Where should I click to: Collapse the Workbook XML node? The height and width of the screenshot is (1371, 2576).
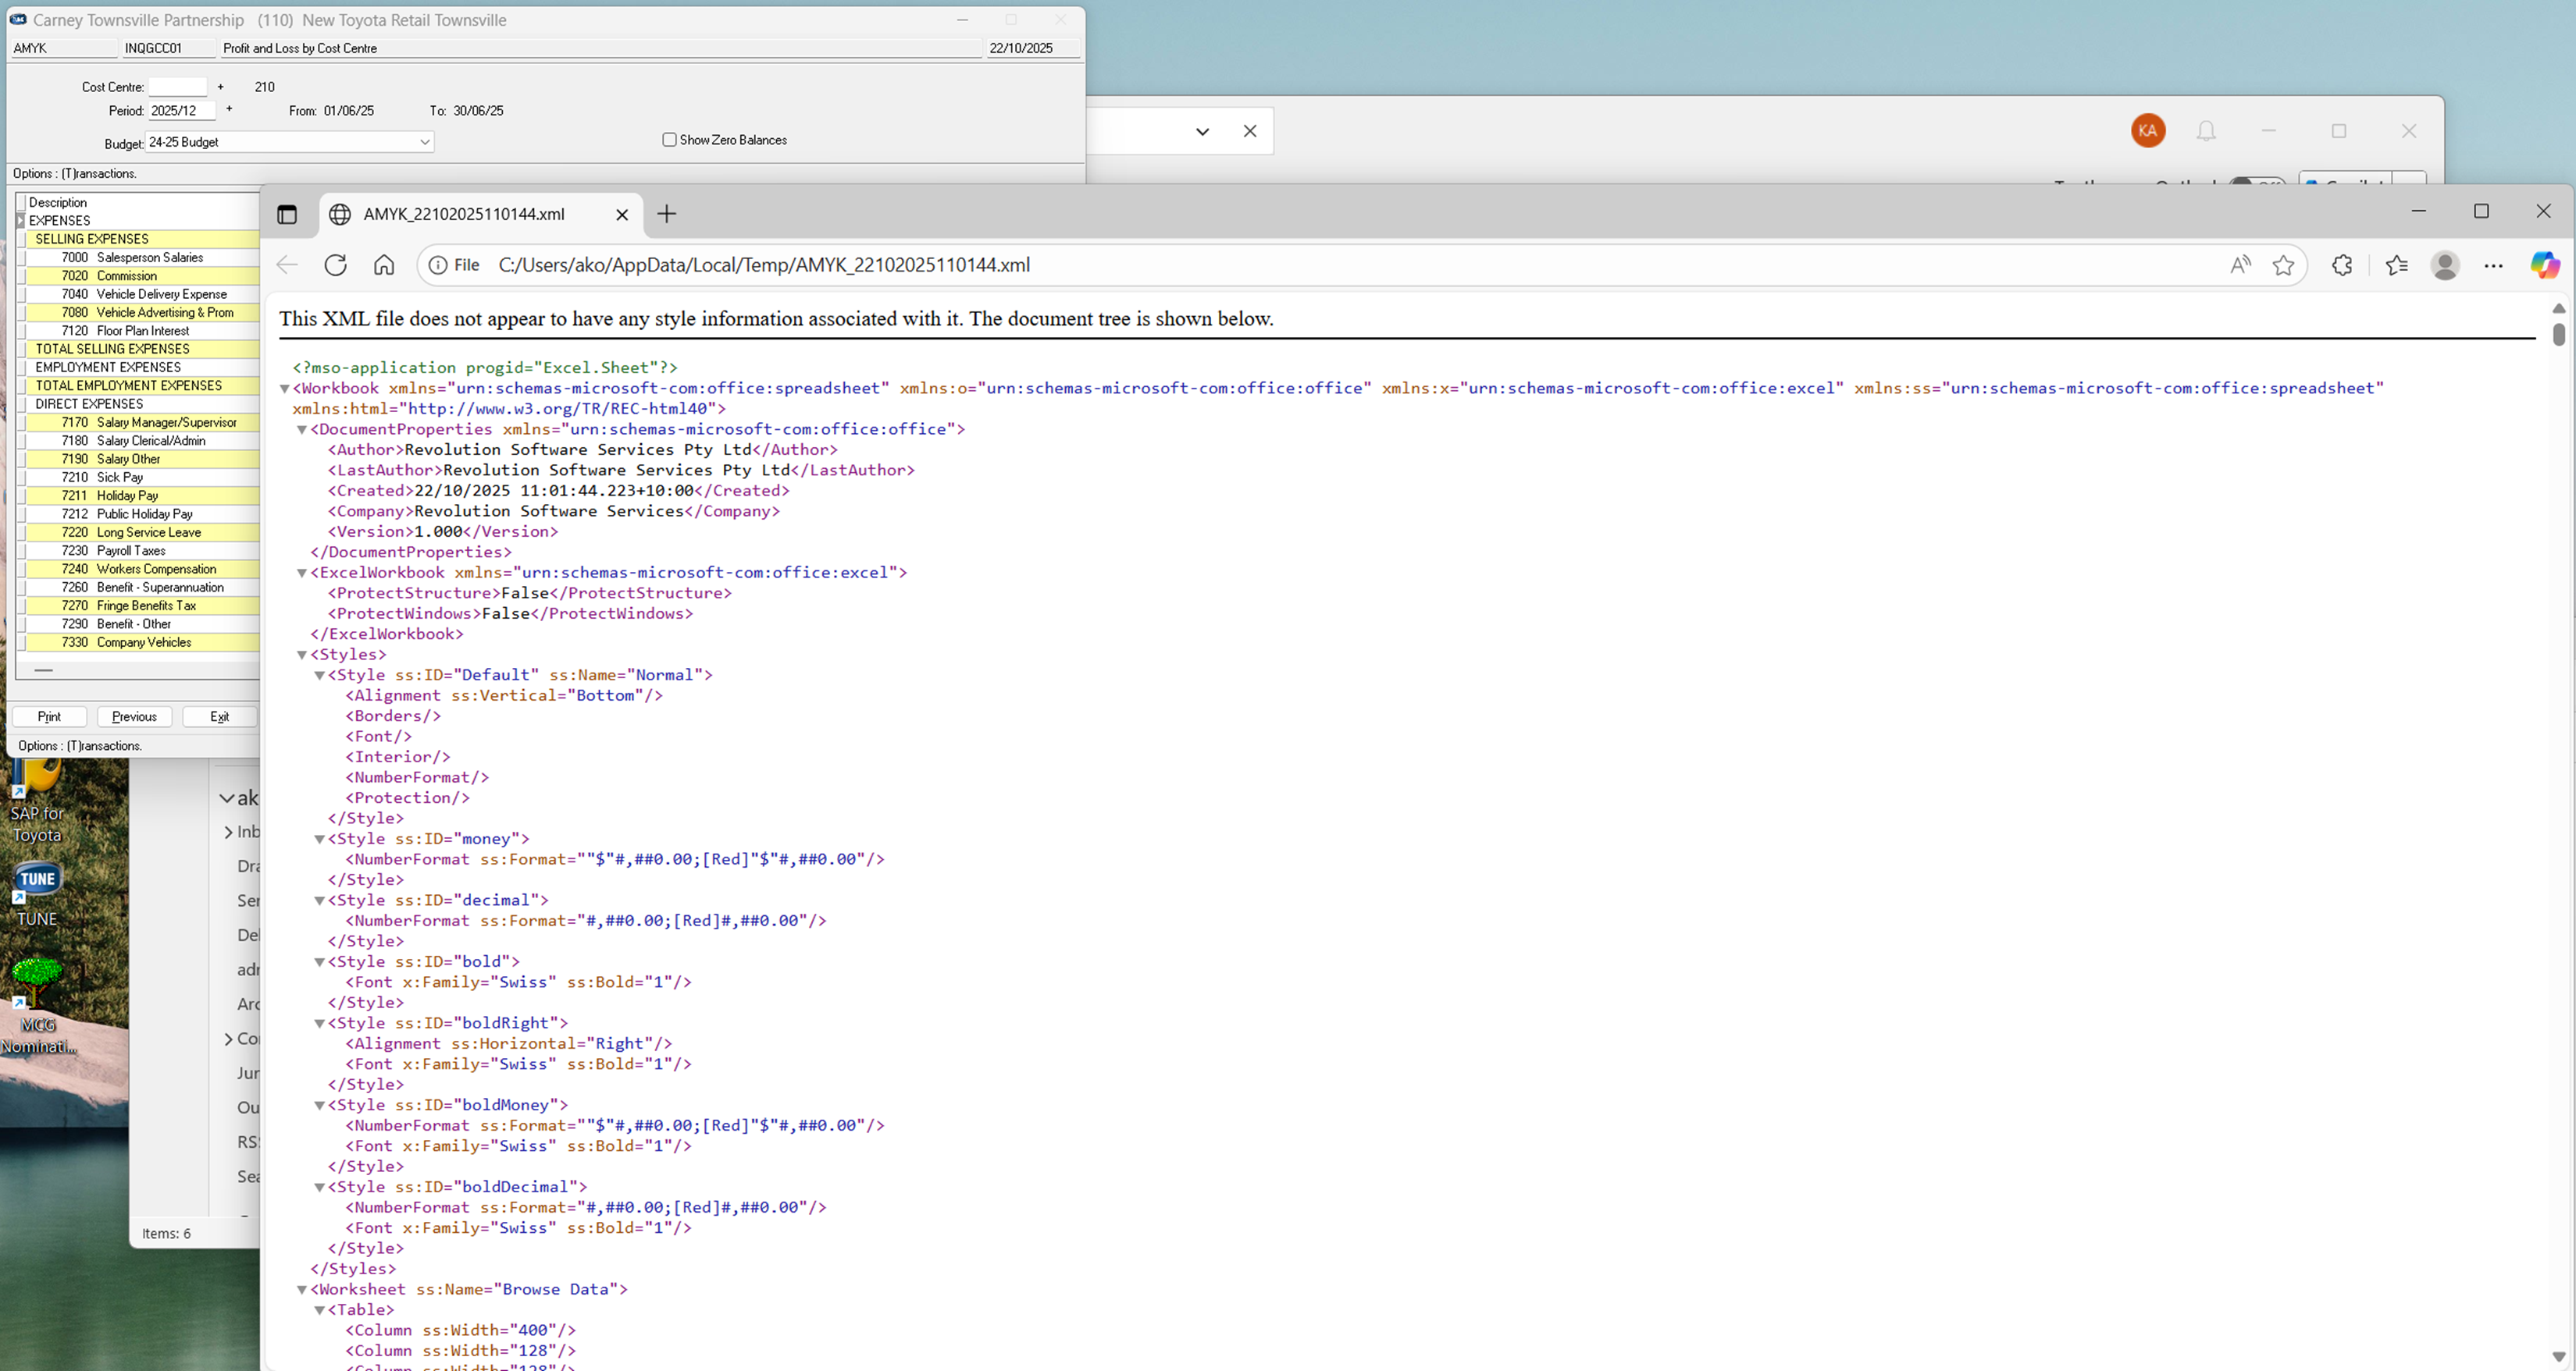284,389
